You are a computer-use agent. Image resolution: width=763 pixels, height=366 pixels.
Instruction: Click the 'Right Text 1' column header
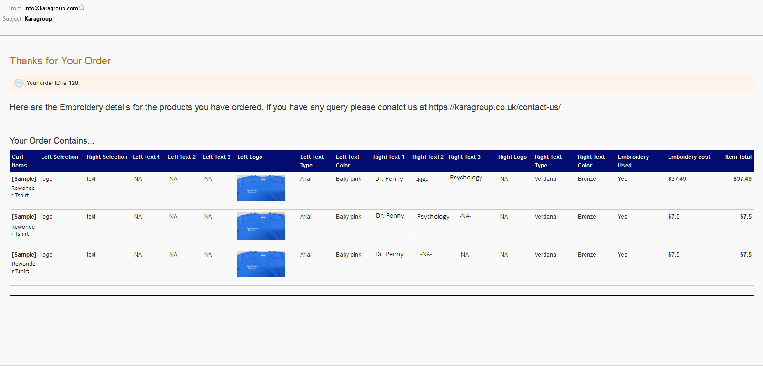click(388, 157)
